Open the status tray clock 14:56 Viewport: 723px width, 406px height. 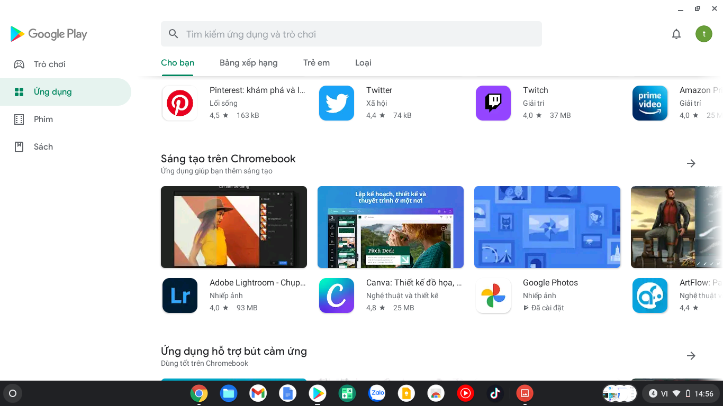pyautogui.click(x=704, y=394)
